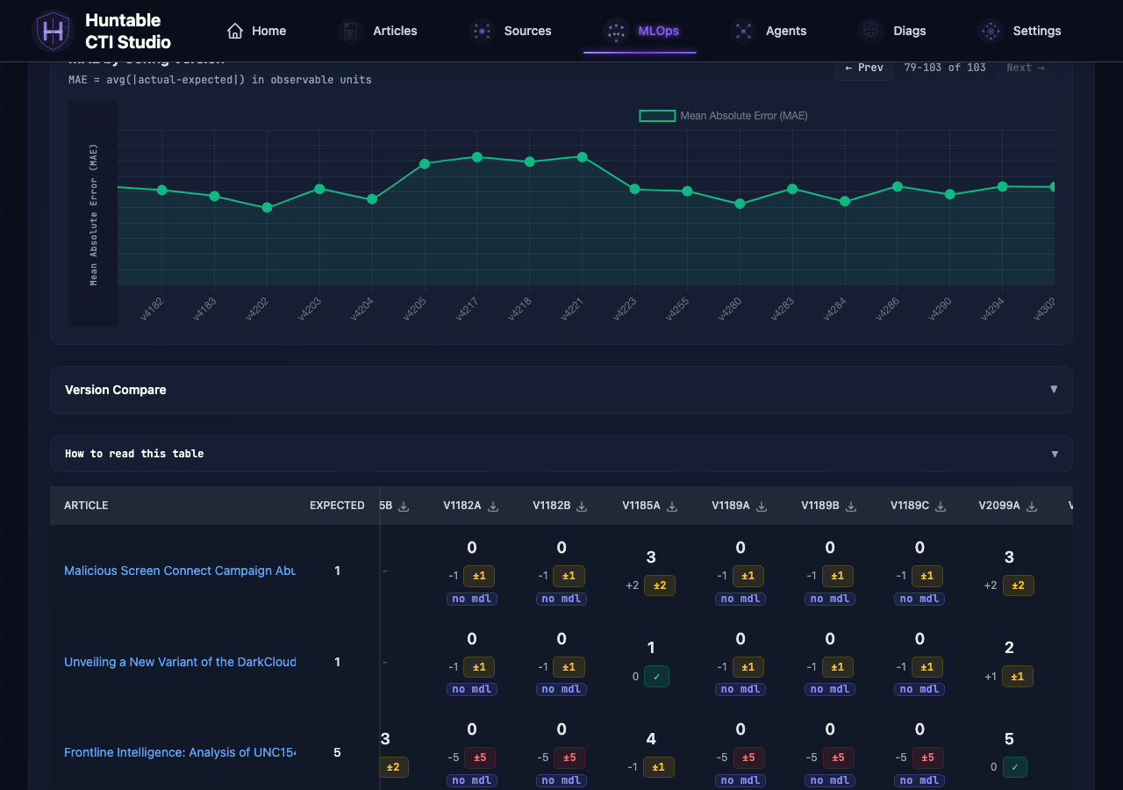Screen dimensions: 1123x790
Task: Click the expected value 5 in Frontline row
Action: point(337,752)
